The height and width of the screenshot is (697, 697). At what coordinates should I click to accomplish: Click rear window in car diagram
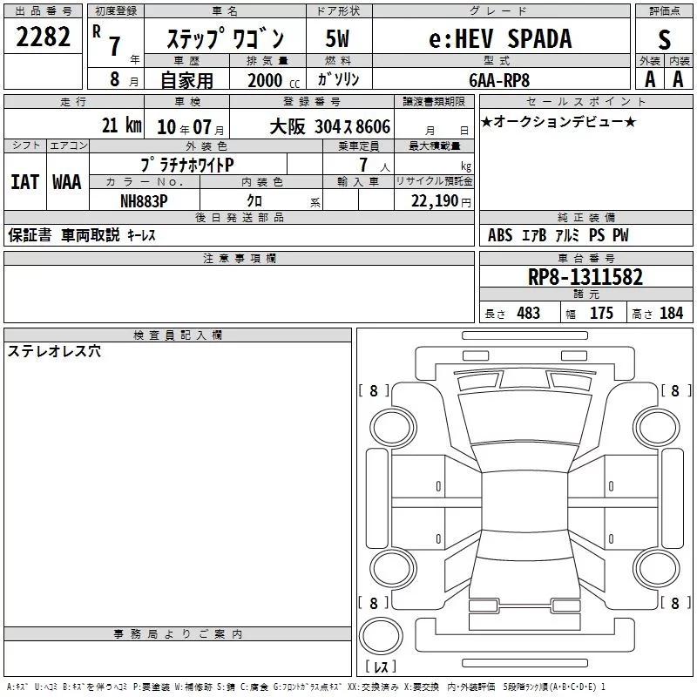[524, 545]
